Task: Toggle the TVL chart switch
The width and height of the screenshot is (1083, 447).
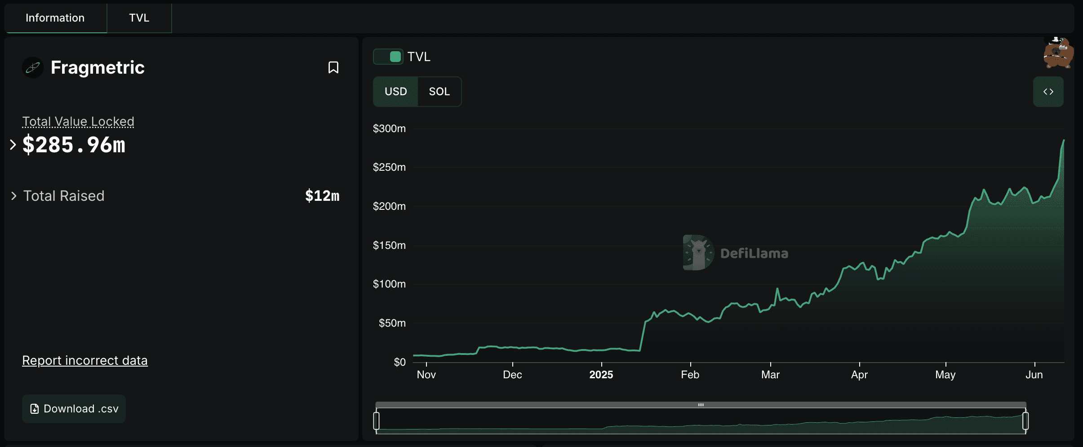Action: (388, 57)
